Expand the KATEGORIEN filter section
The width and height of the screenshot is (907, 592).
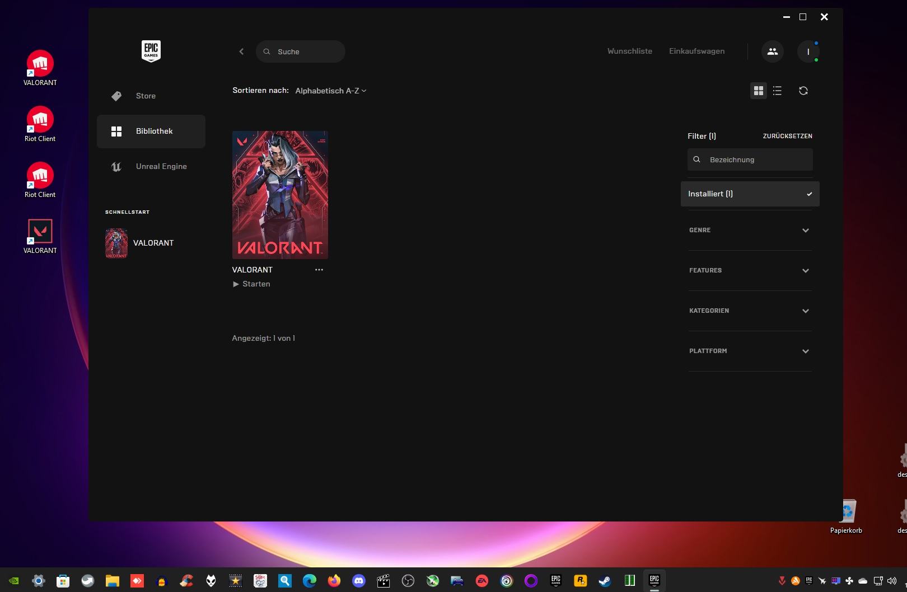(x=750, y=311)
